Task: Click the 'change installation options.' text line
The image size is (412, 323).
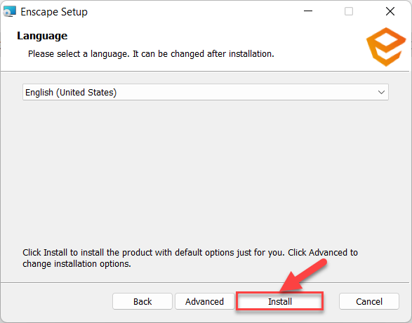Action: pyautogui.click(x=77, y=263)
